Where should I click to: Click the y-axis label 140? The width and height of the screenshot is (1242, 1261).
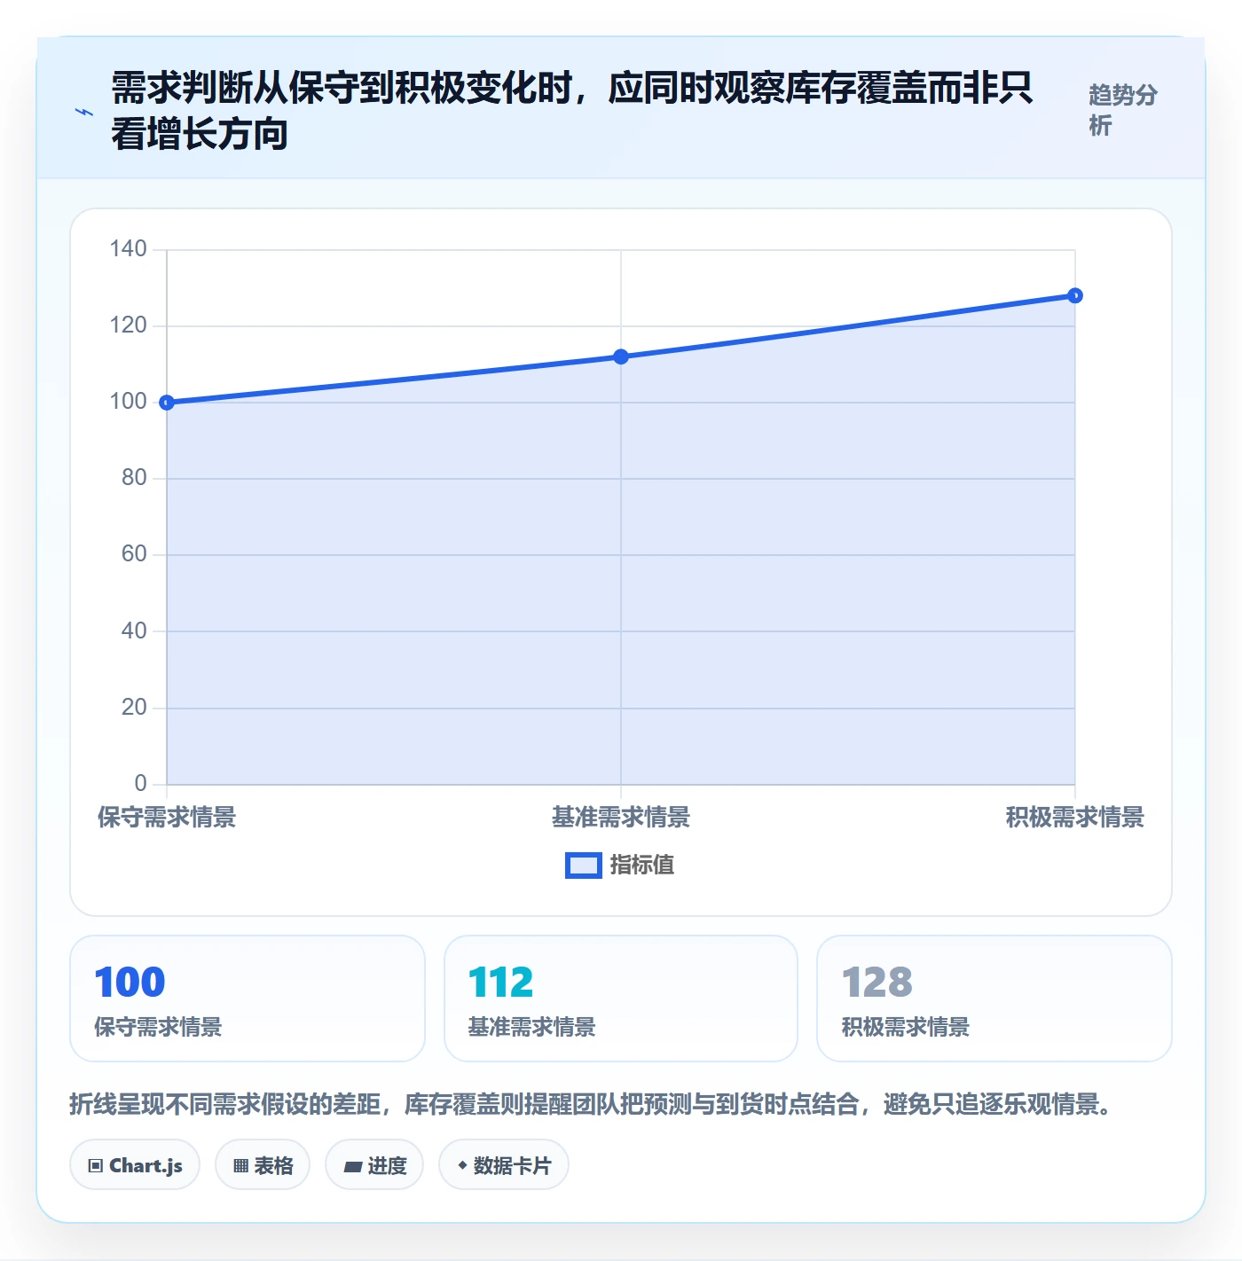[x=128, y=249]
